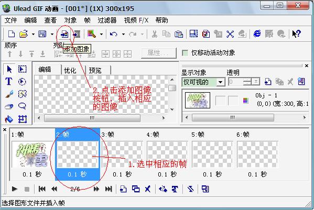Click the canvas size icon in toolbar

(x=193, y=34)
